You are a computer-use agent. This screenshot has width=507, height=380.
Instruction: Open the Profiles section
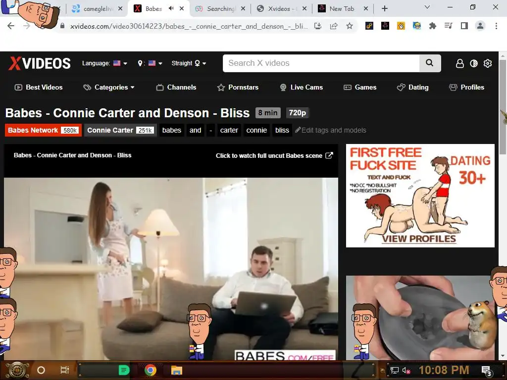tap(466, 87)
